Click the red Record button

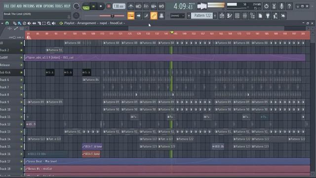coord(109,6)
